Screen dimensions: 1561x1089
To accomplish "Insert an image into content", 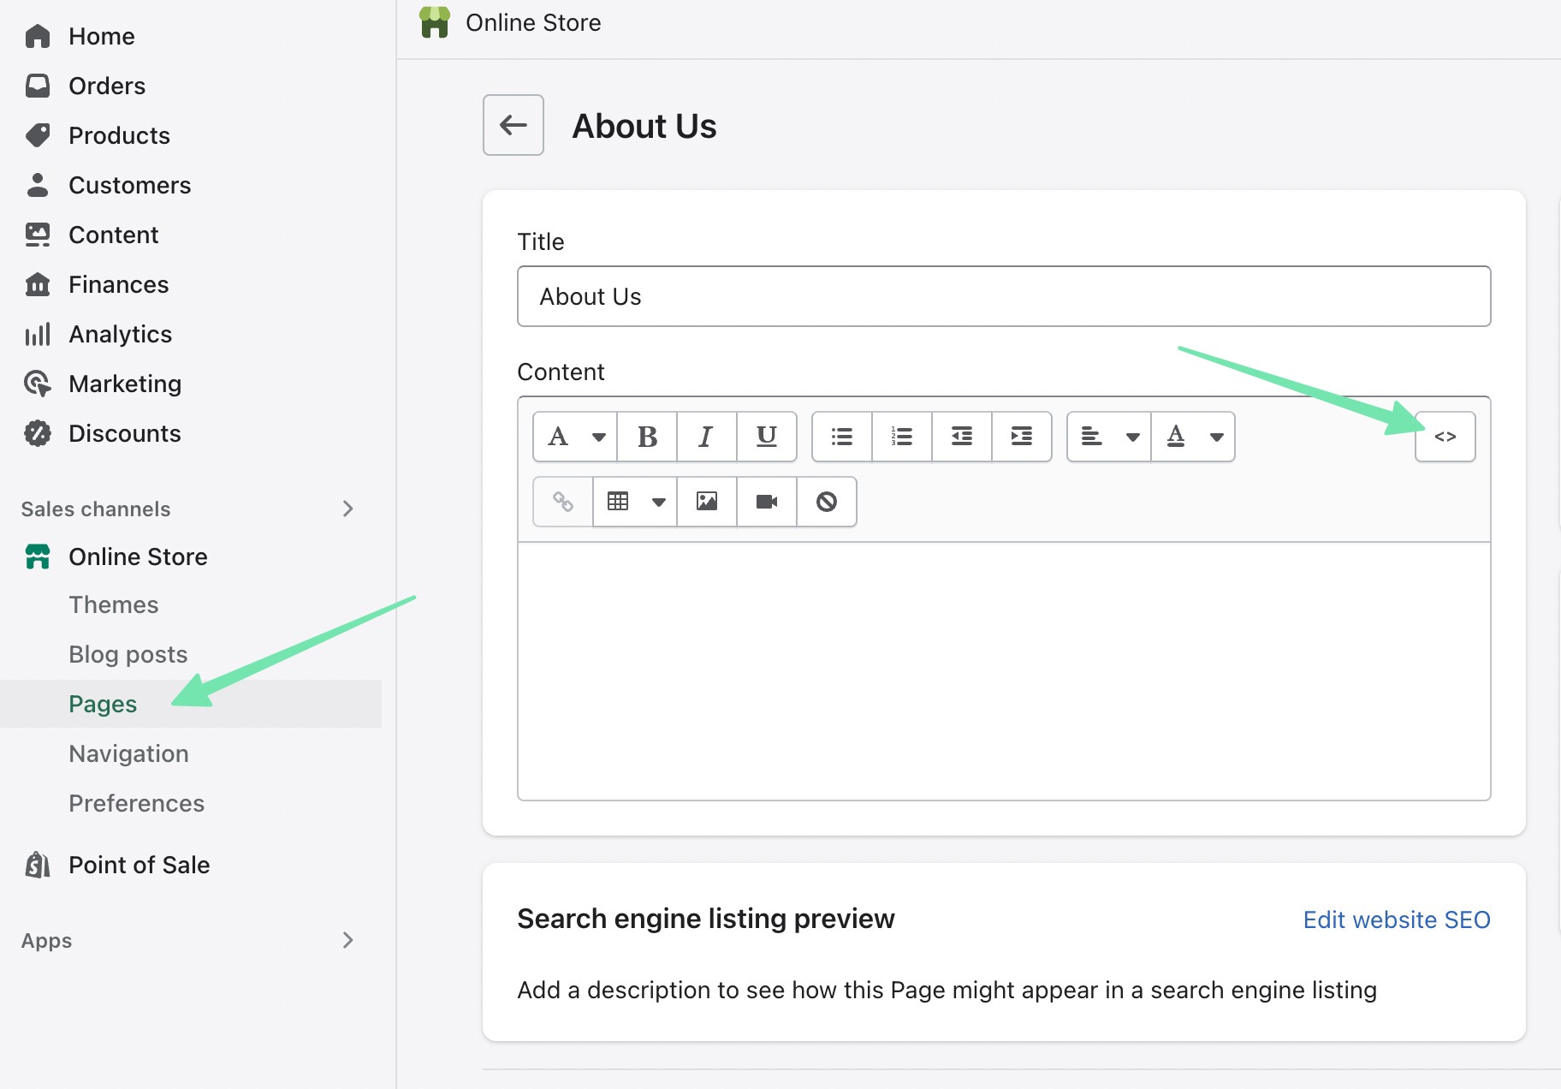I will (x=706, y=502).
